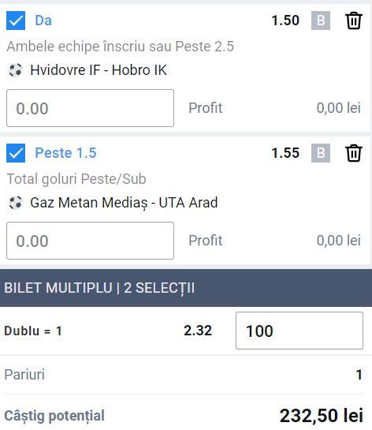Screen dimensions: 372x430
Task: Click soccer ball icon beside Hvidovre IF
Action: pyautogui.click(x=15, y=70)
